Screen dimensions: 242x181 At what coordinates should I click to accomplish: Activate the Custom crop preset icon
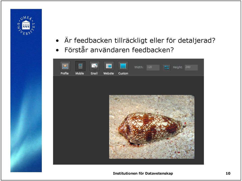point(123,66)
